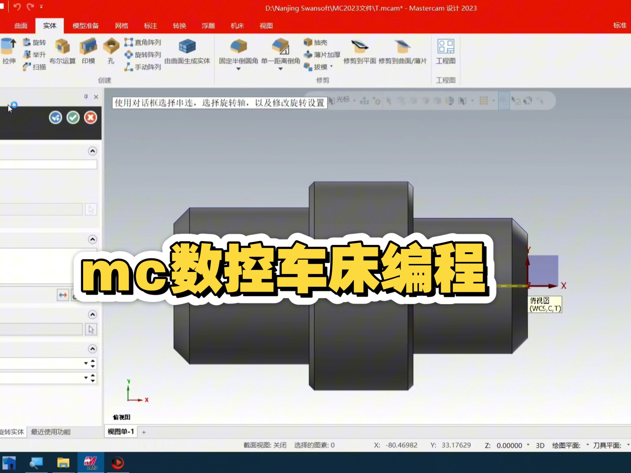
Task: Expand the 单一距离倒角 dropdown arrow
Action: (281, 69)
